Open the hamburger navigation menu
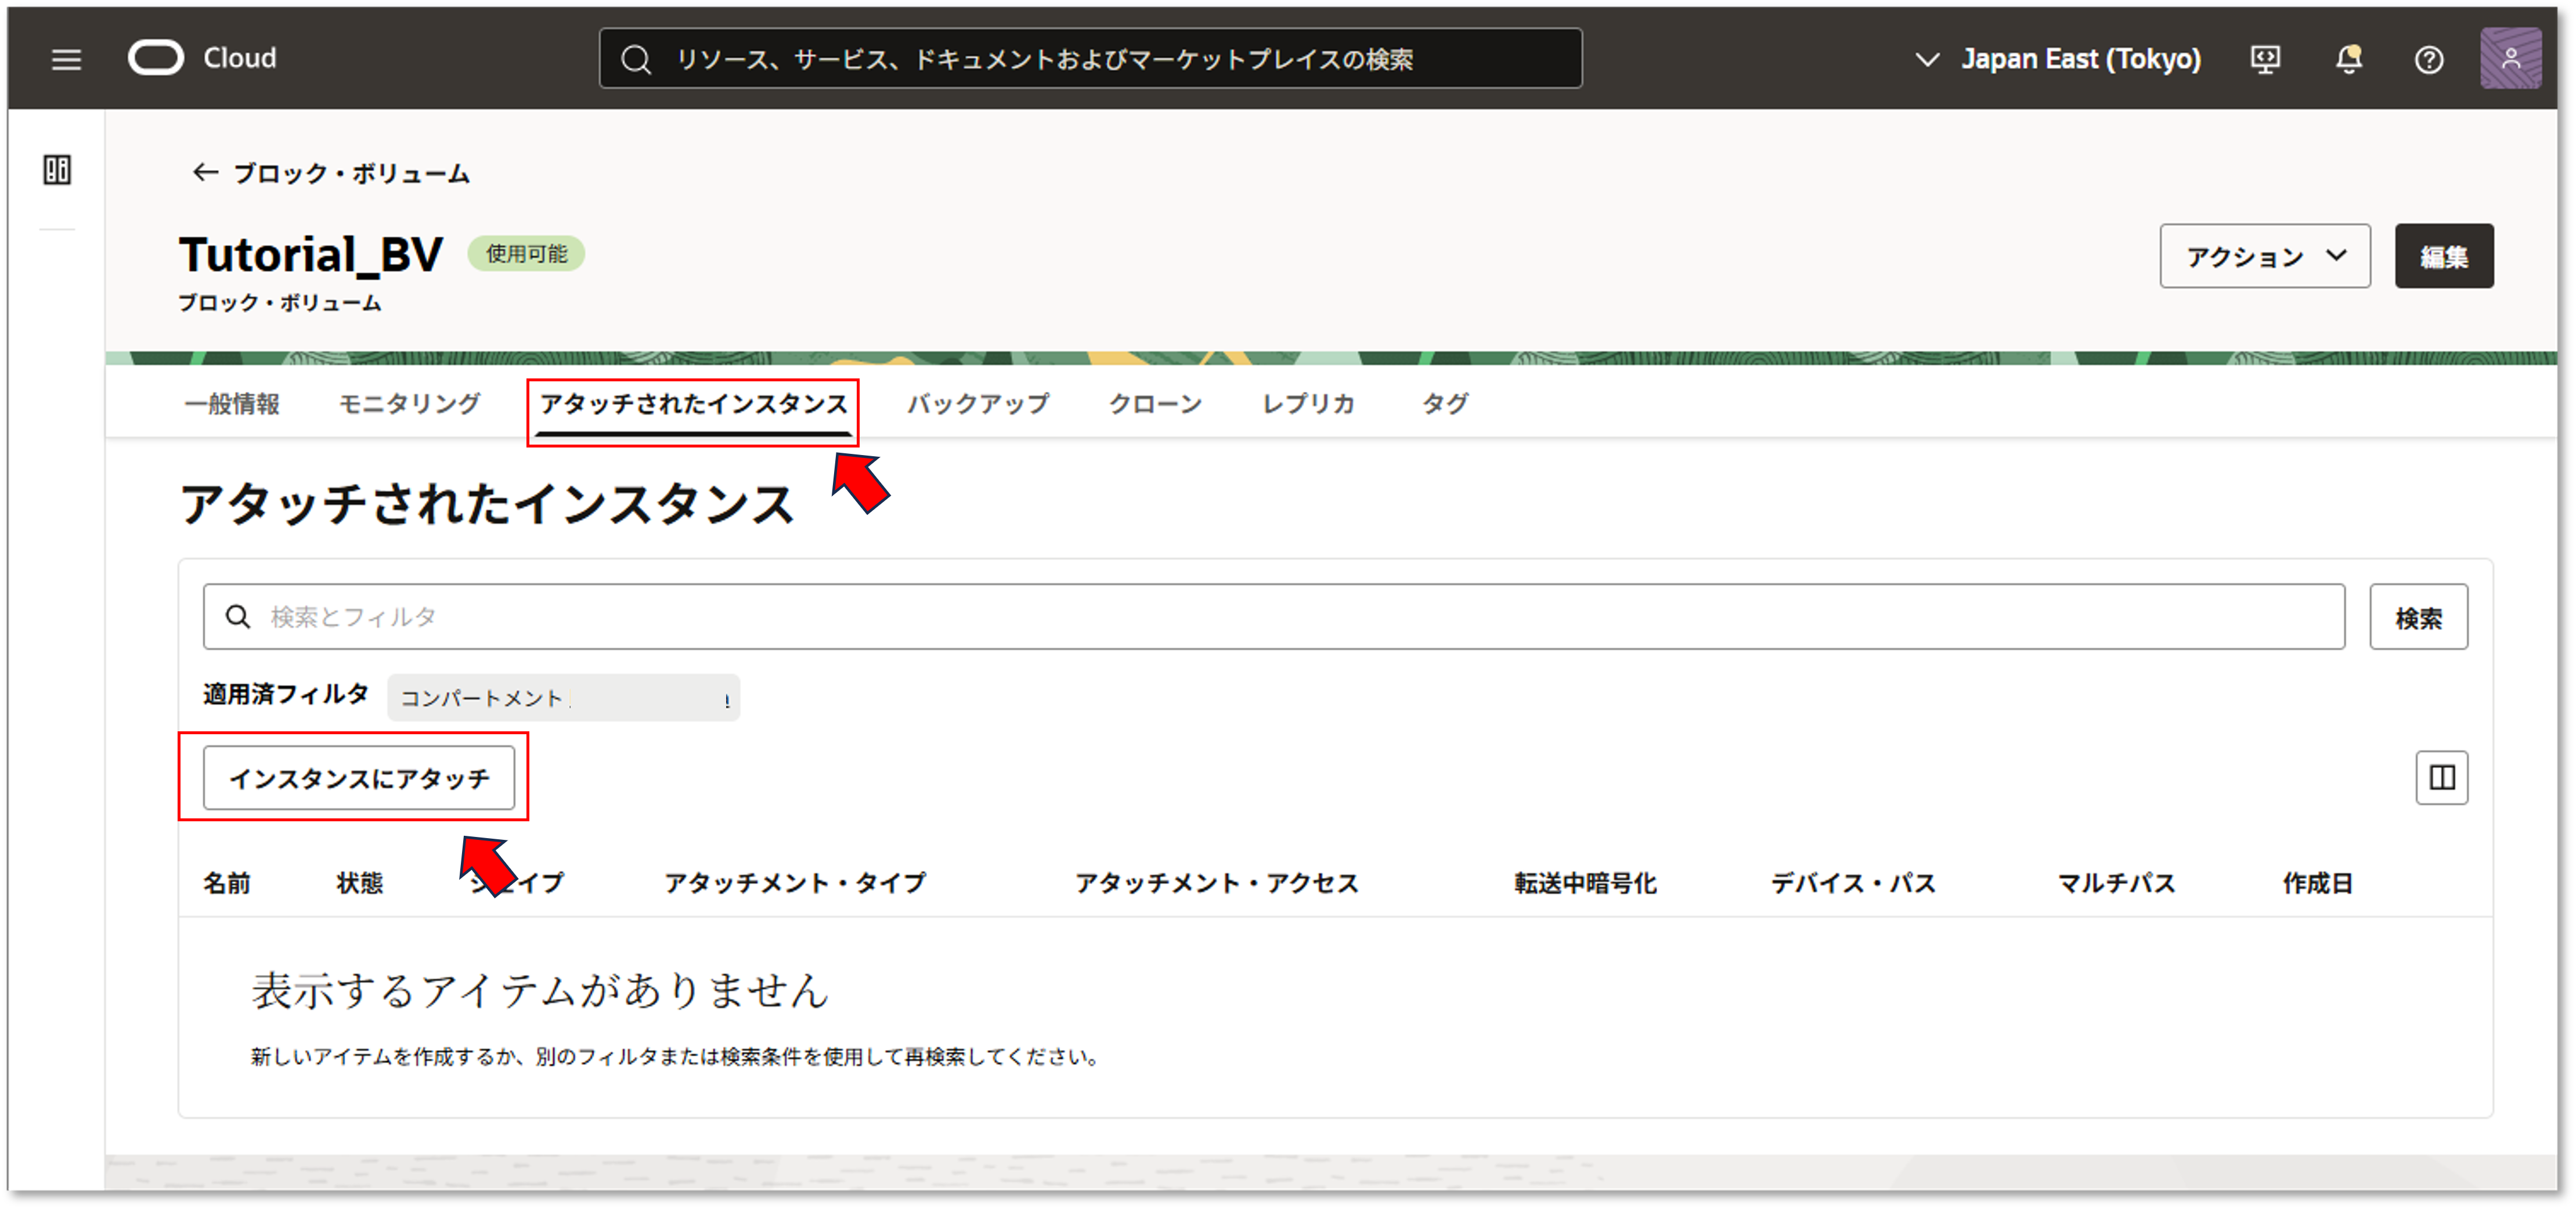Screen dimensions: 2576x1209 click(66, 60)
